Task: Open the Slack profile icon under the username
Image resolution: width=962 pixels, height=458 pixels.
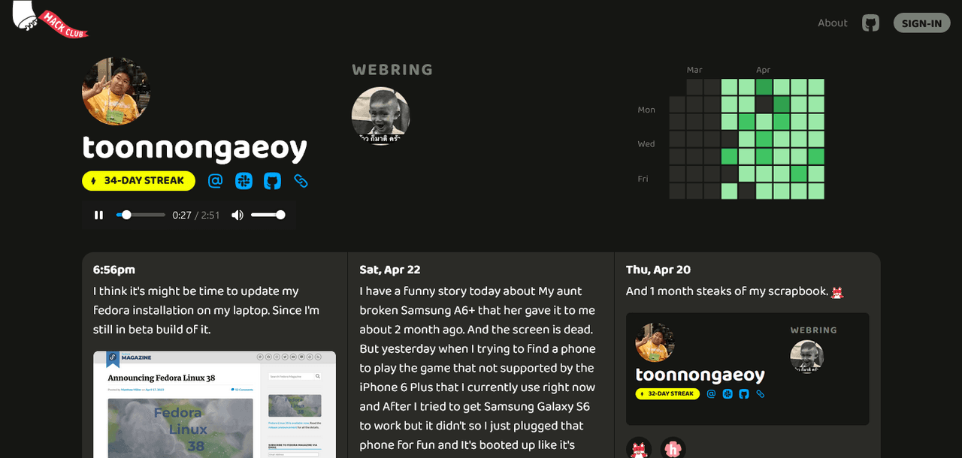Action: pos(244,181)
